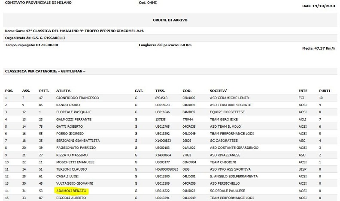Click the date 19/10/2014

319,6
